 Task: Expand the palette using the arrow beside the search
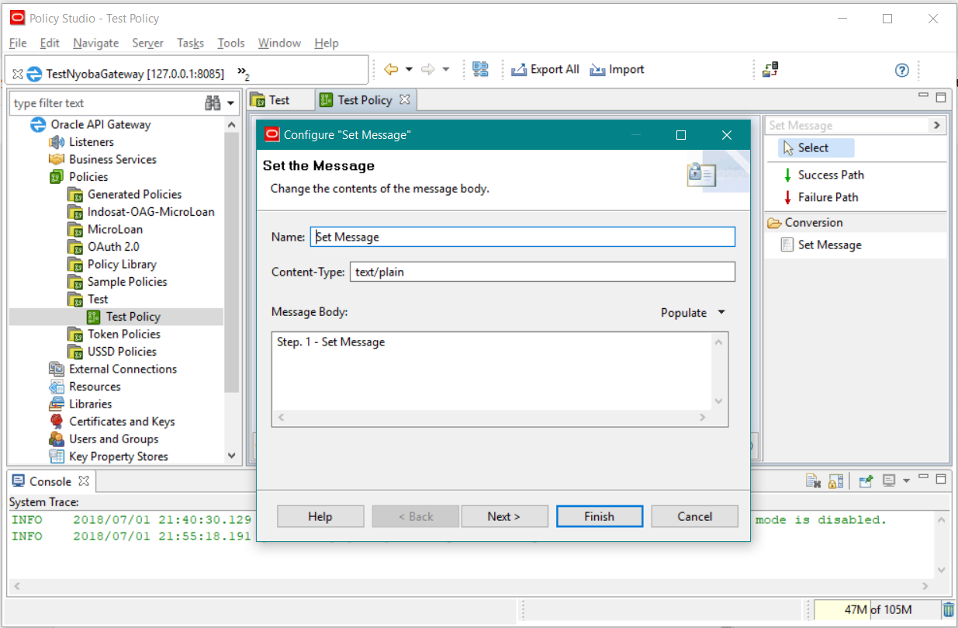click(x=937, y=125)
